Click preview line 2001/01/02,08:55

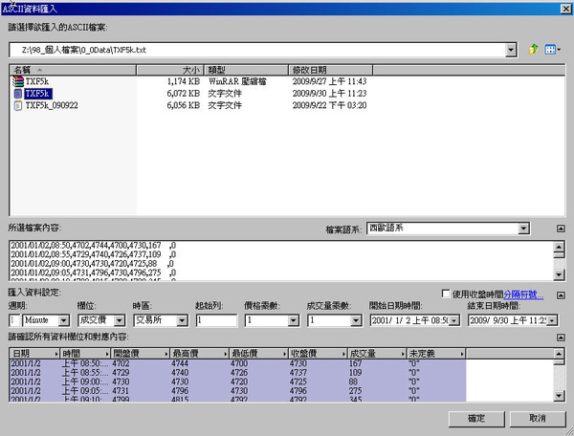(94, 254)
